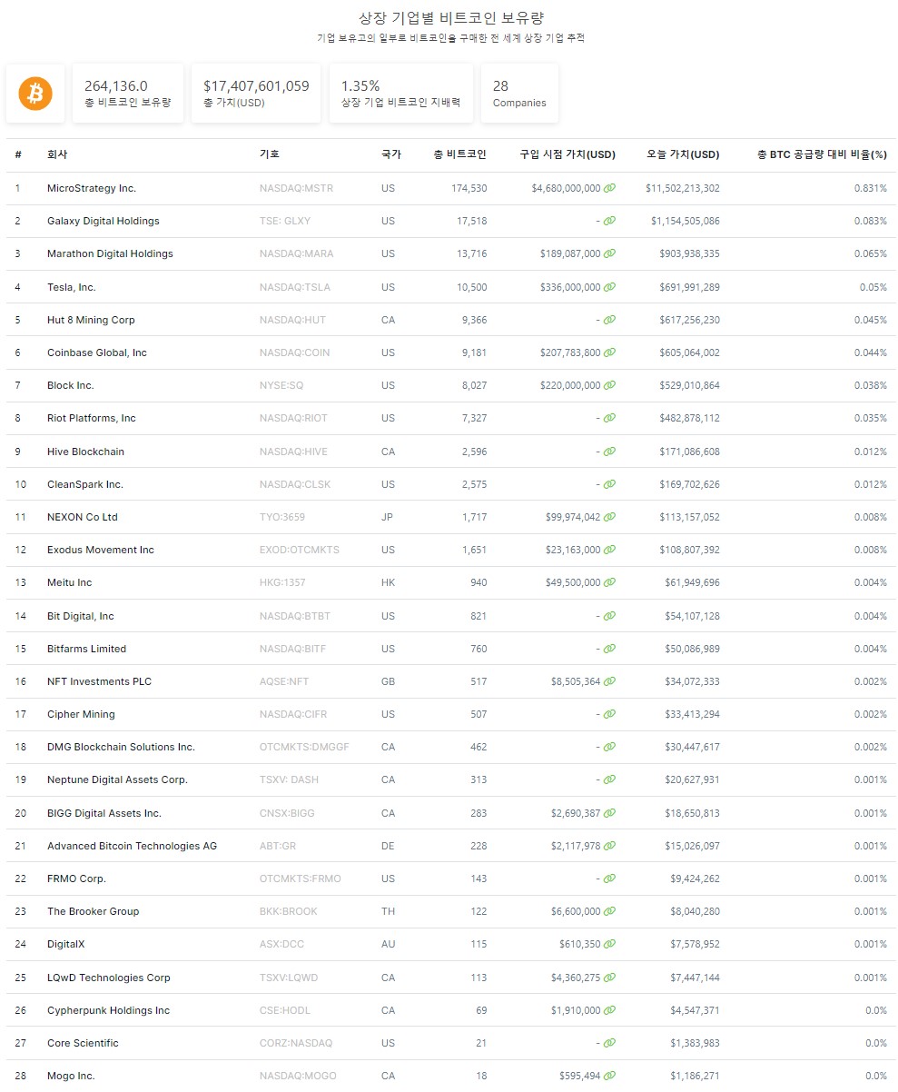Open the link icon in Hive Blockchain row

[x=609, y=452]
